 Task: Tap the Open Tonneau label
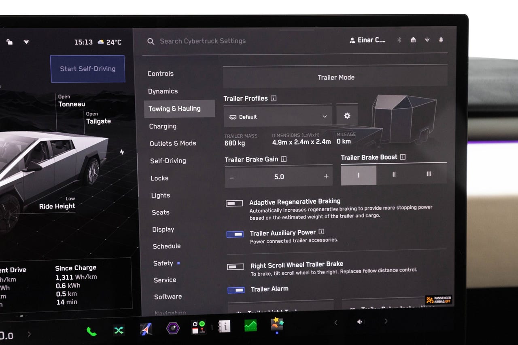(x=72, y=101)
